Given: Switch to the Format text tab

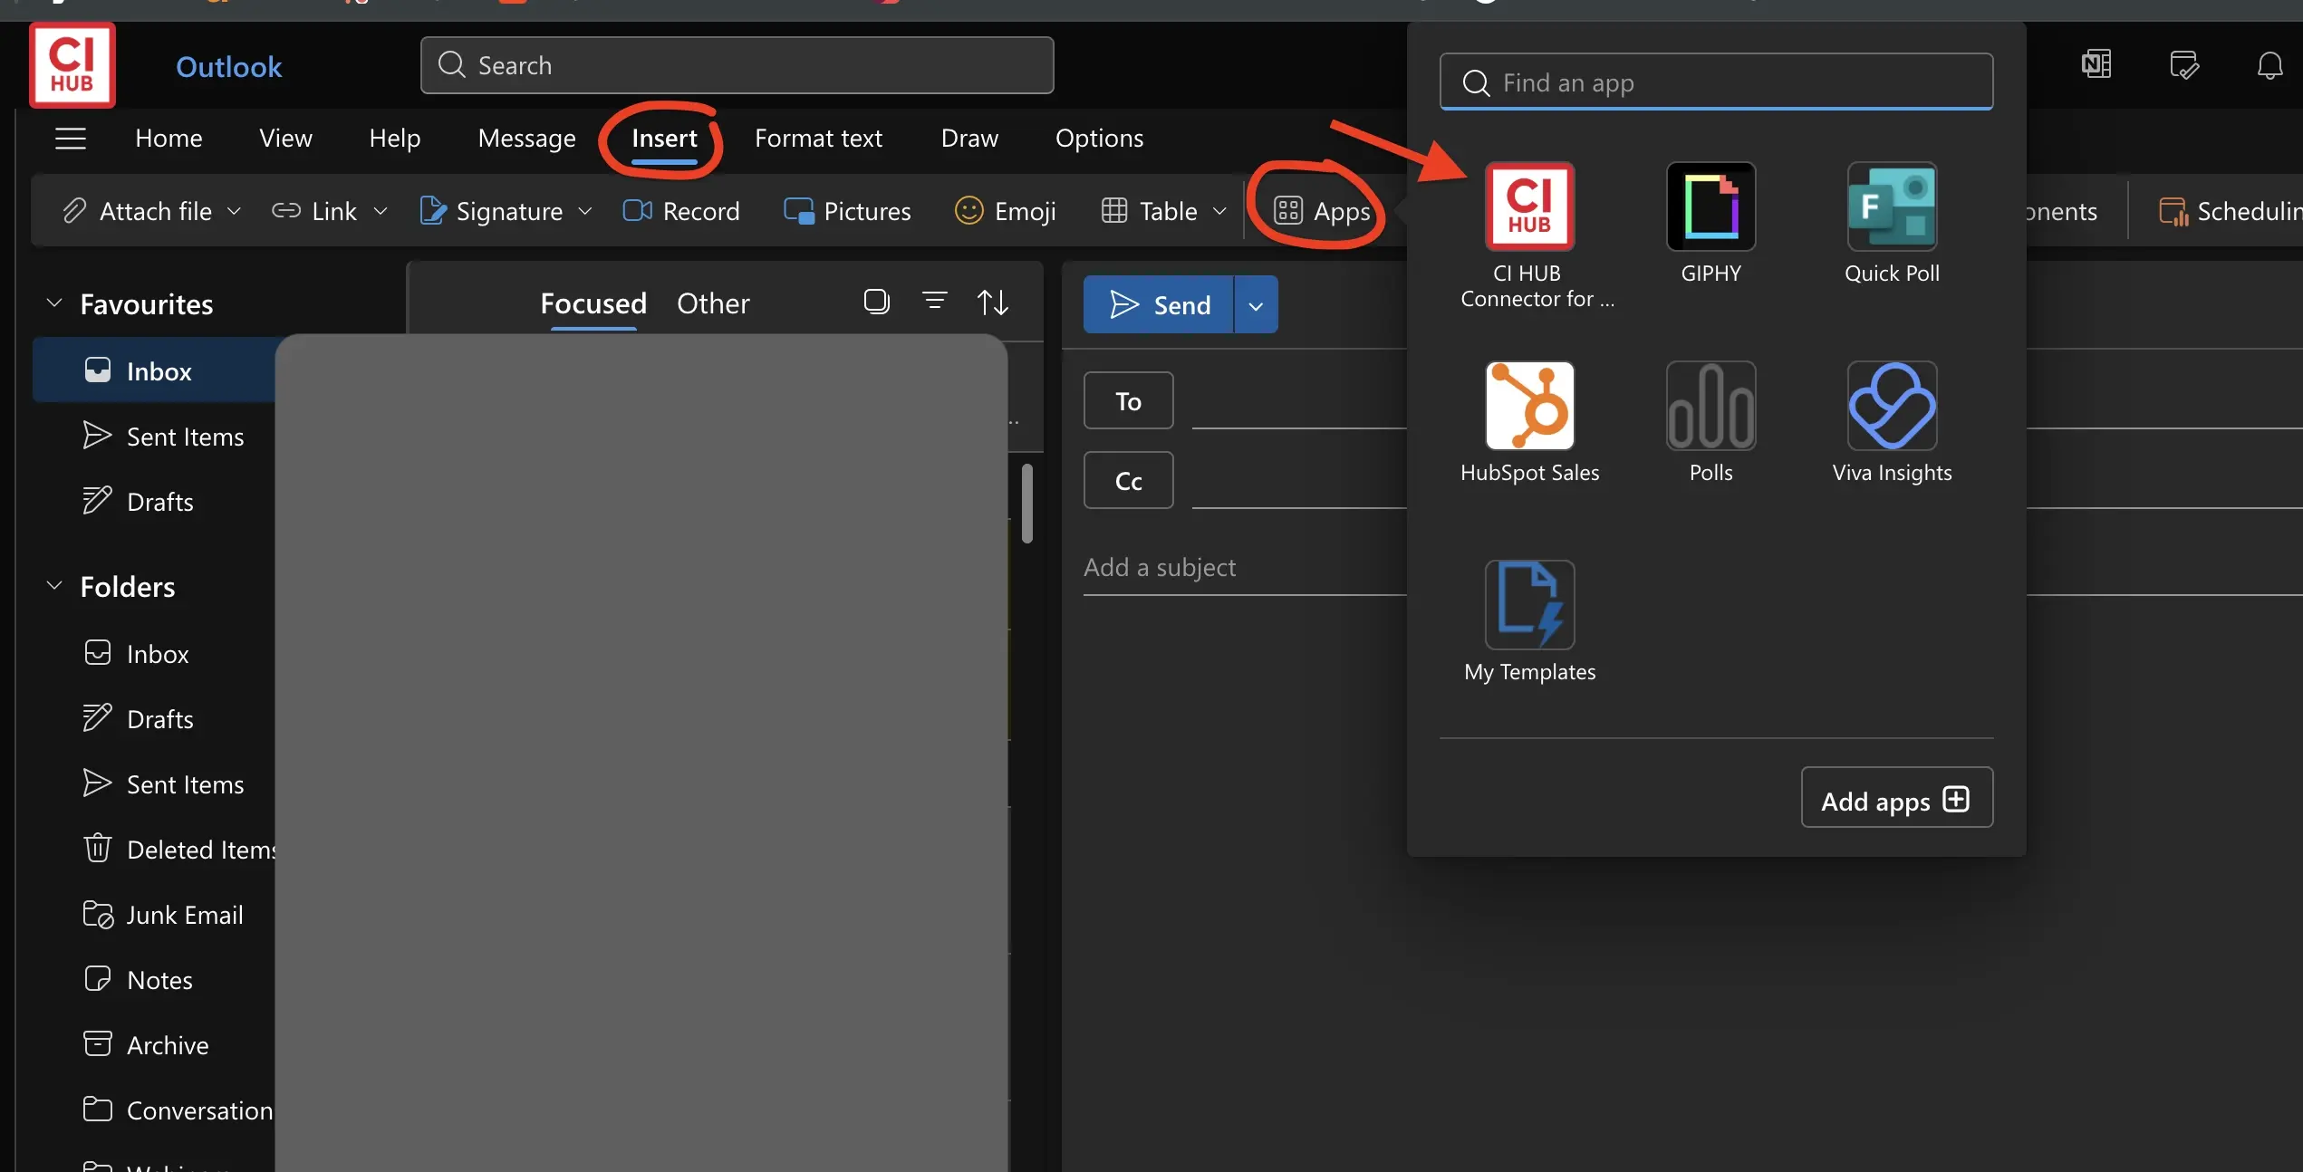Looking at the screenshot, I should click(818, 138).
